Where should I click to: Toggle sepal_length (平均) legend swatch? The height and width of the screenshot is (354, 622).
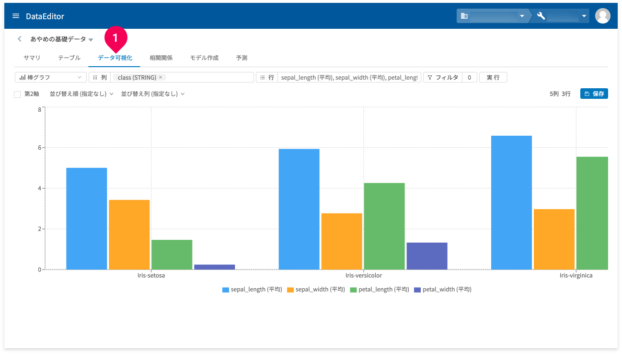tap(226, 290)
